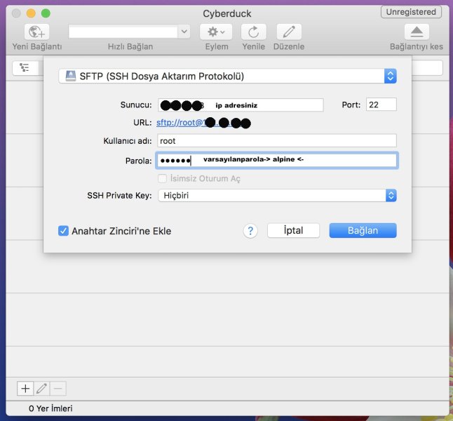
Task: Click the green zoom window button
Action: coord(46,13)
